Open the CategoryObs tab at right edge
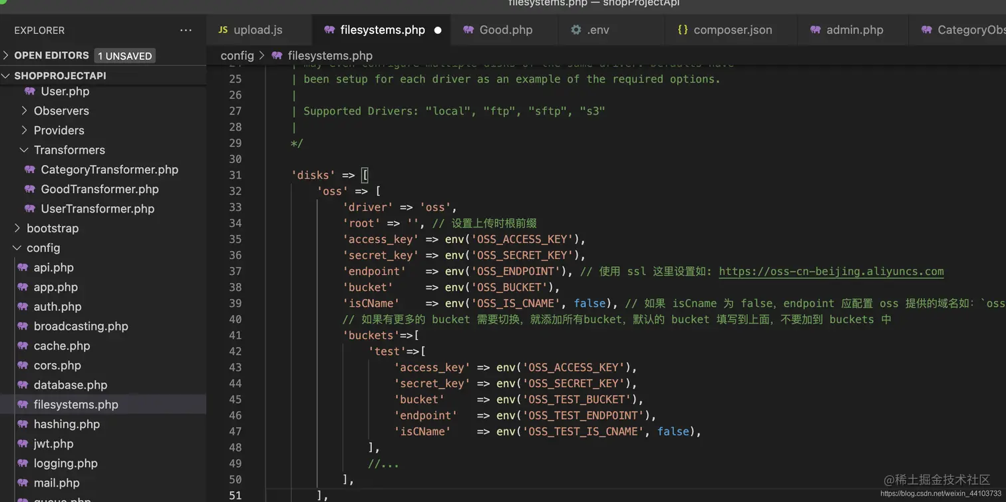The height and width of the screenshot is (502, 1006). click(x=958, y=30)
